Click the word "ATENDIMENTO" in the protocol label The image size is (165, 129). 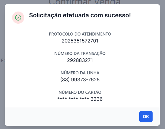pos(96,34)
